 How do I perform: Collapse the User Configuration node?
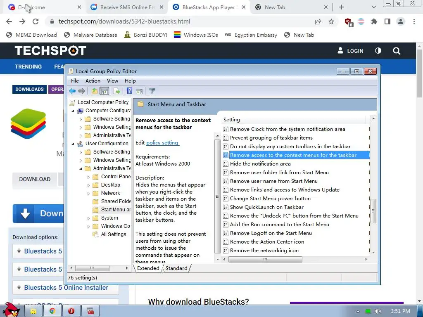[x=73, y=144]
